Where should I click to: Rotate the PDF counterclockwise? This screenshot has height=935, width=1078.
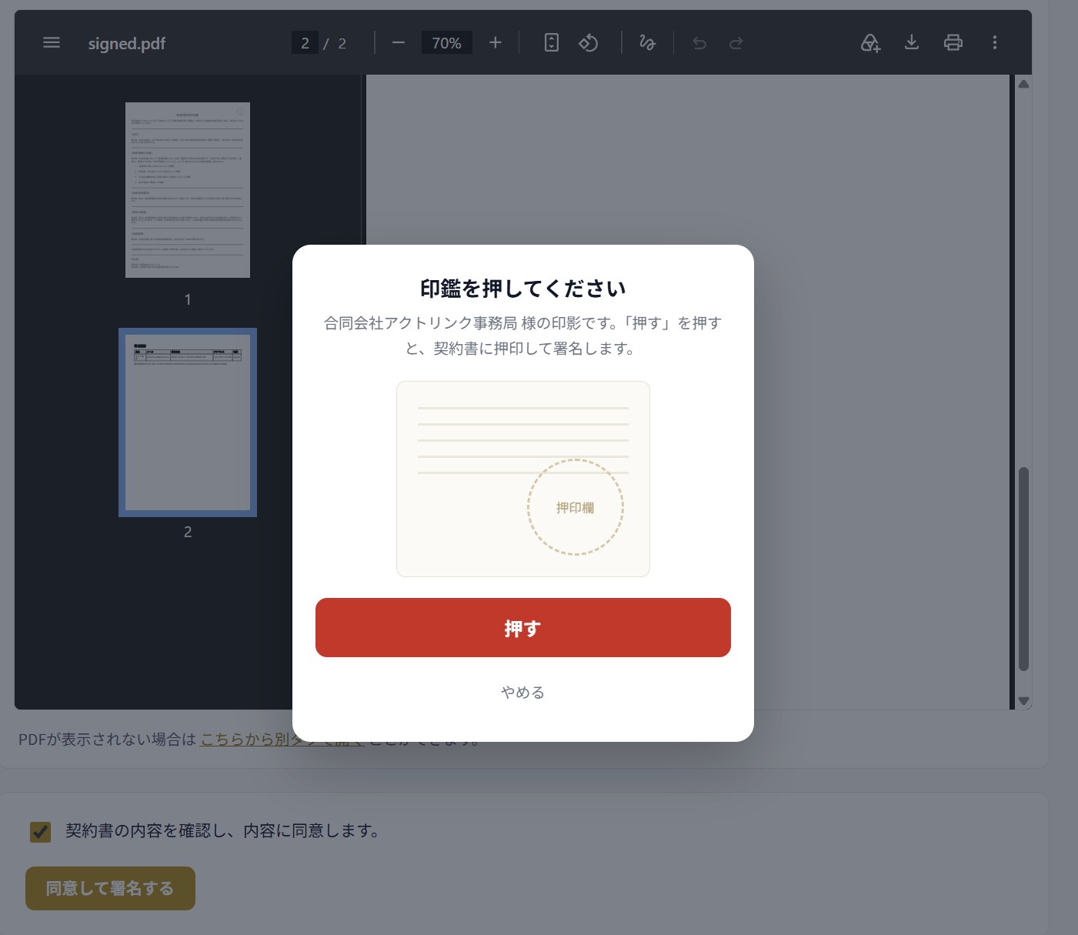click(x=589, y=43)
